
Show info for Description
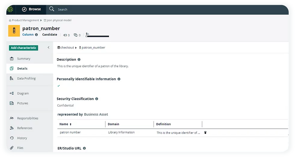tap(79, 59)
